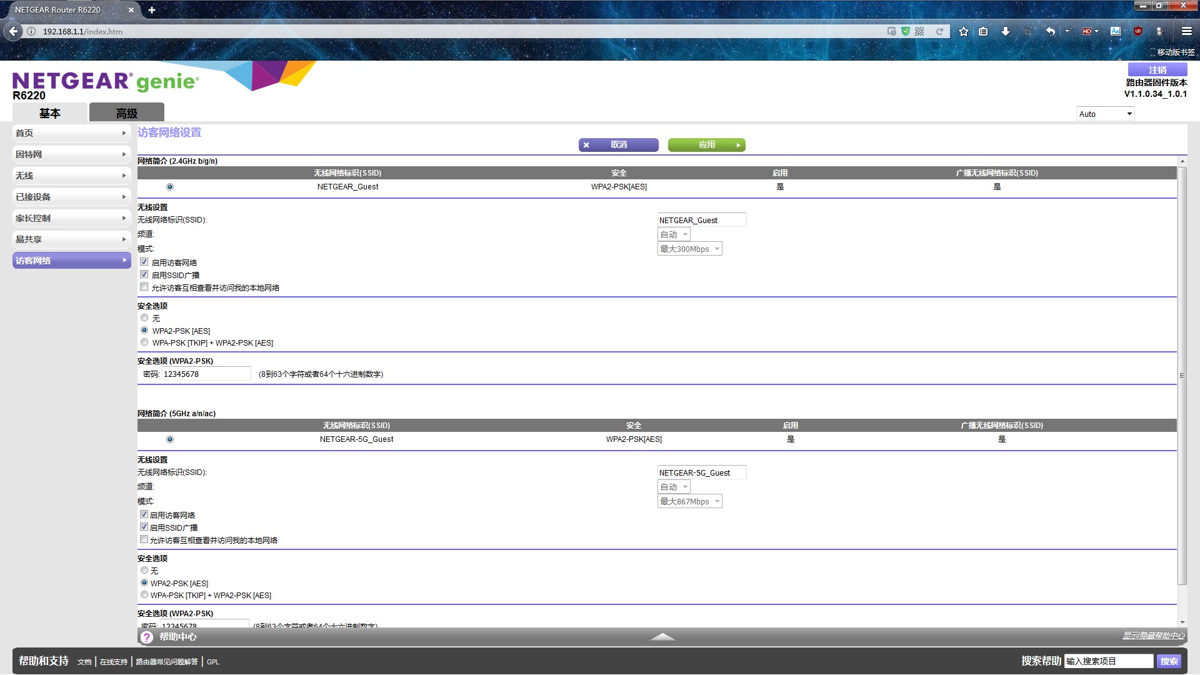Open the 首页 sidebar menu
The height and width of the screenshot is (675, 1200).
(x=71, y=133)
